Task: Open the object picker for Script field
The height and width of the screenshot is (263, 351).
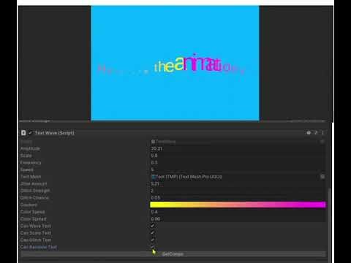Action: (322, 142)
